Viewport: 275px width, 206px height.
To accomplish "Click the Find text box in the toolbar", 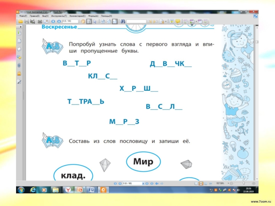I will 136,22.
